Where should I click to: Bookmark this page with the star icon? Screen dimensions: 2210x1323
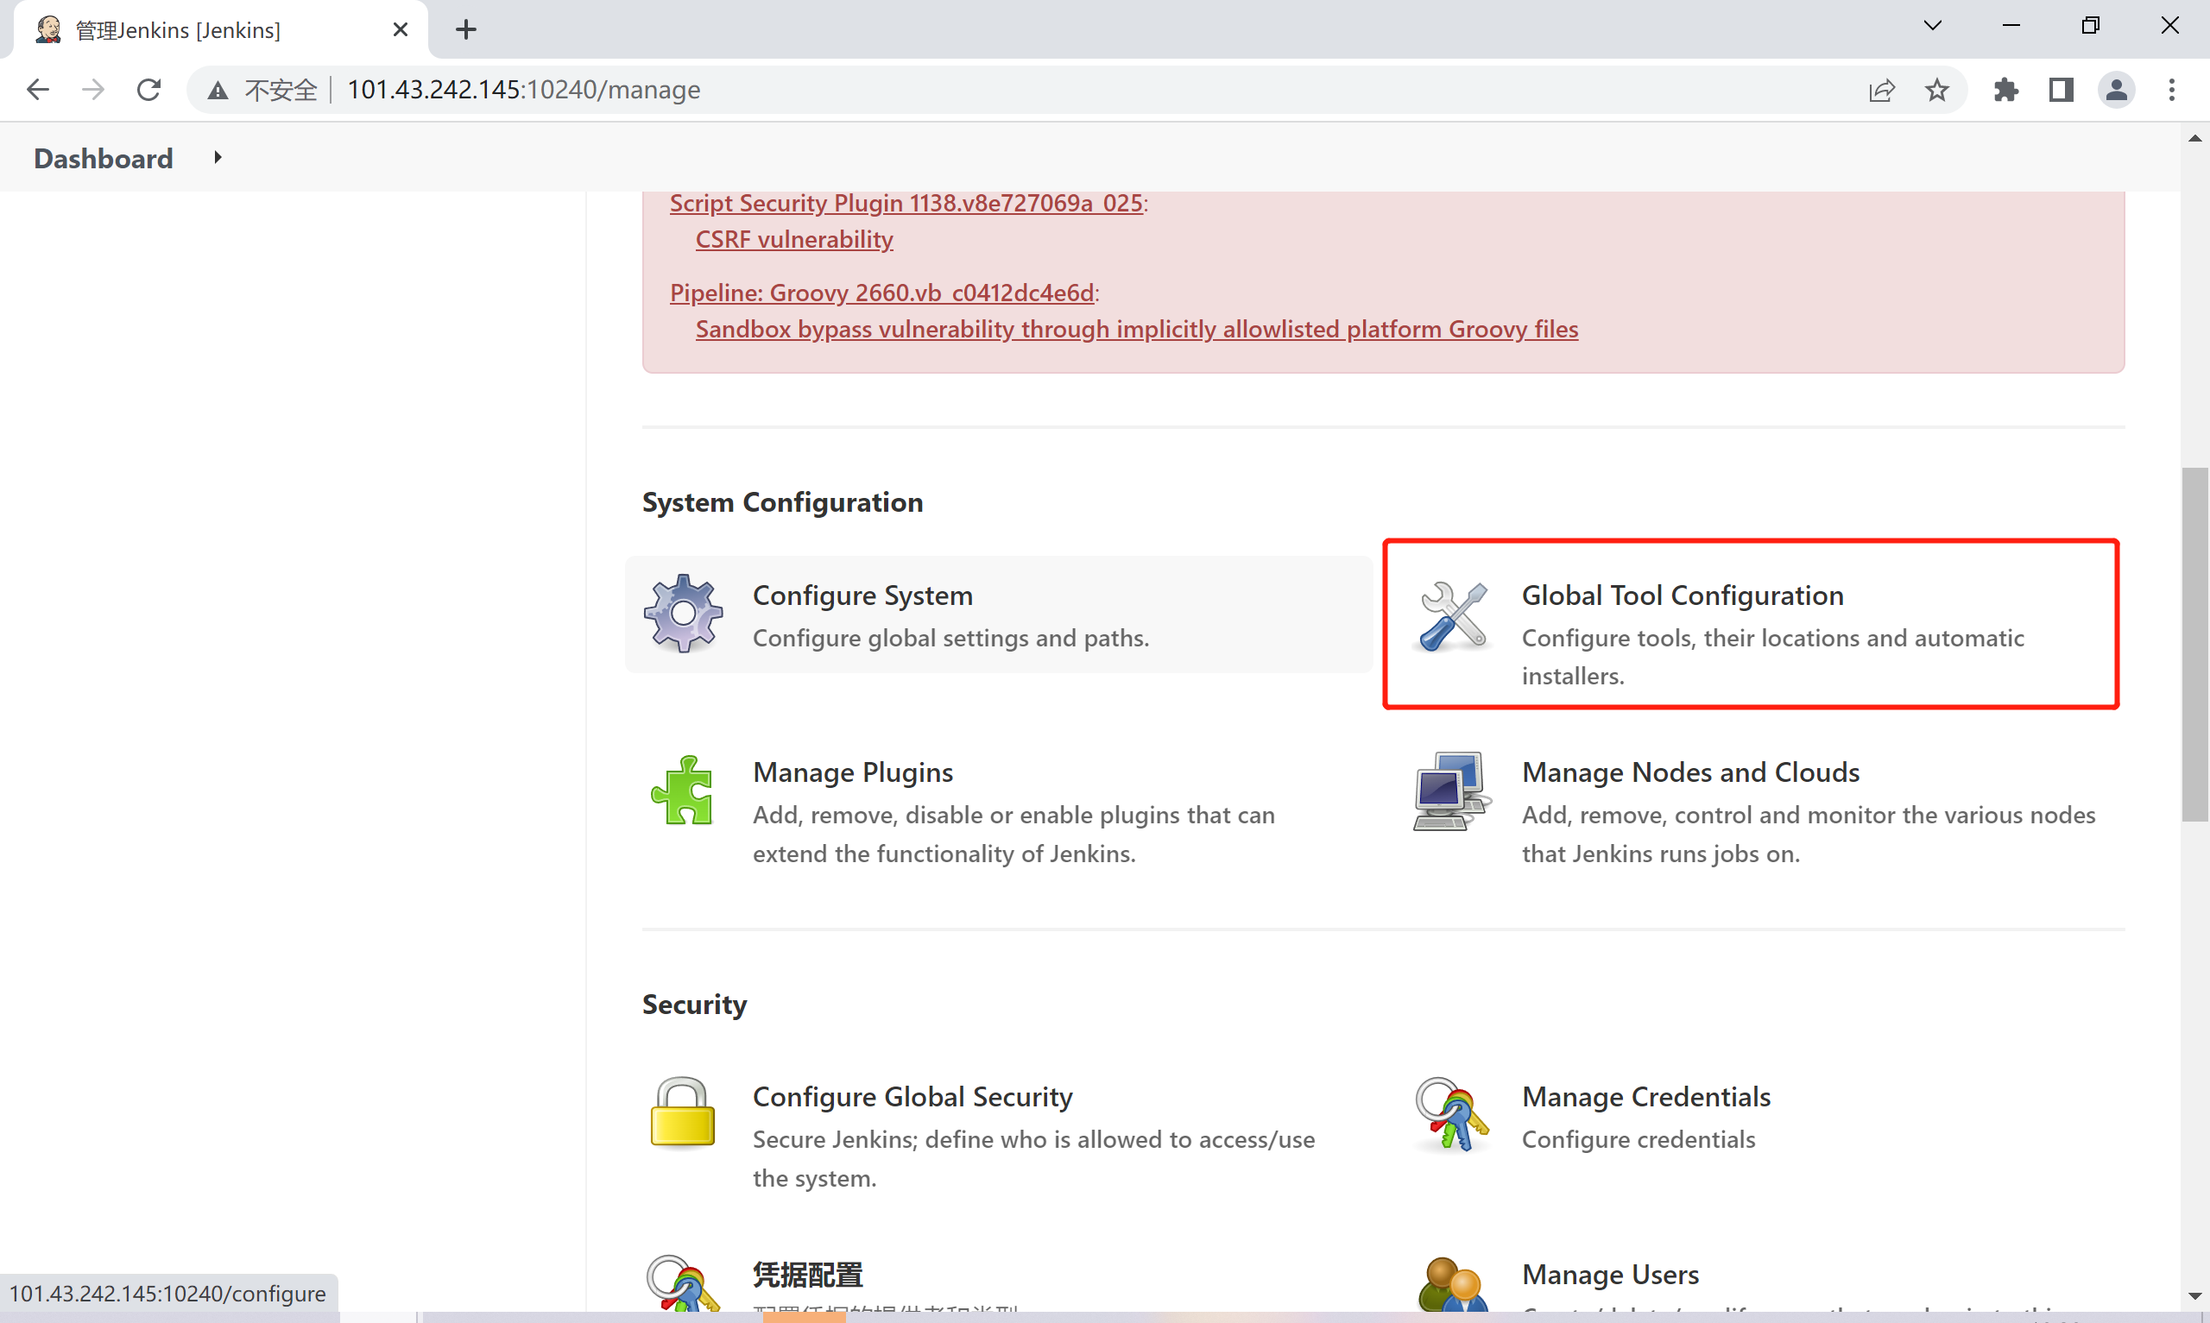[1936, 90]
